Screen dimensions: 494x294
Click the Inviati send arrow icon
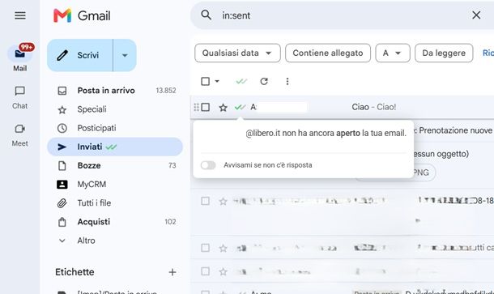[62, 147]
